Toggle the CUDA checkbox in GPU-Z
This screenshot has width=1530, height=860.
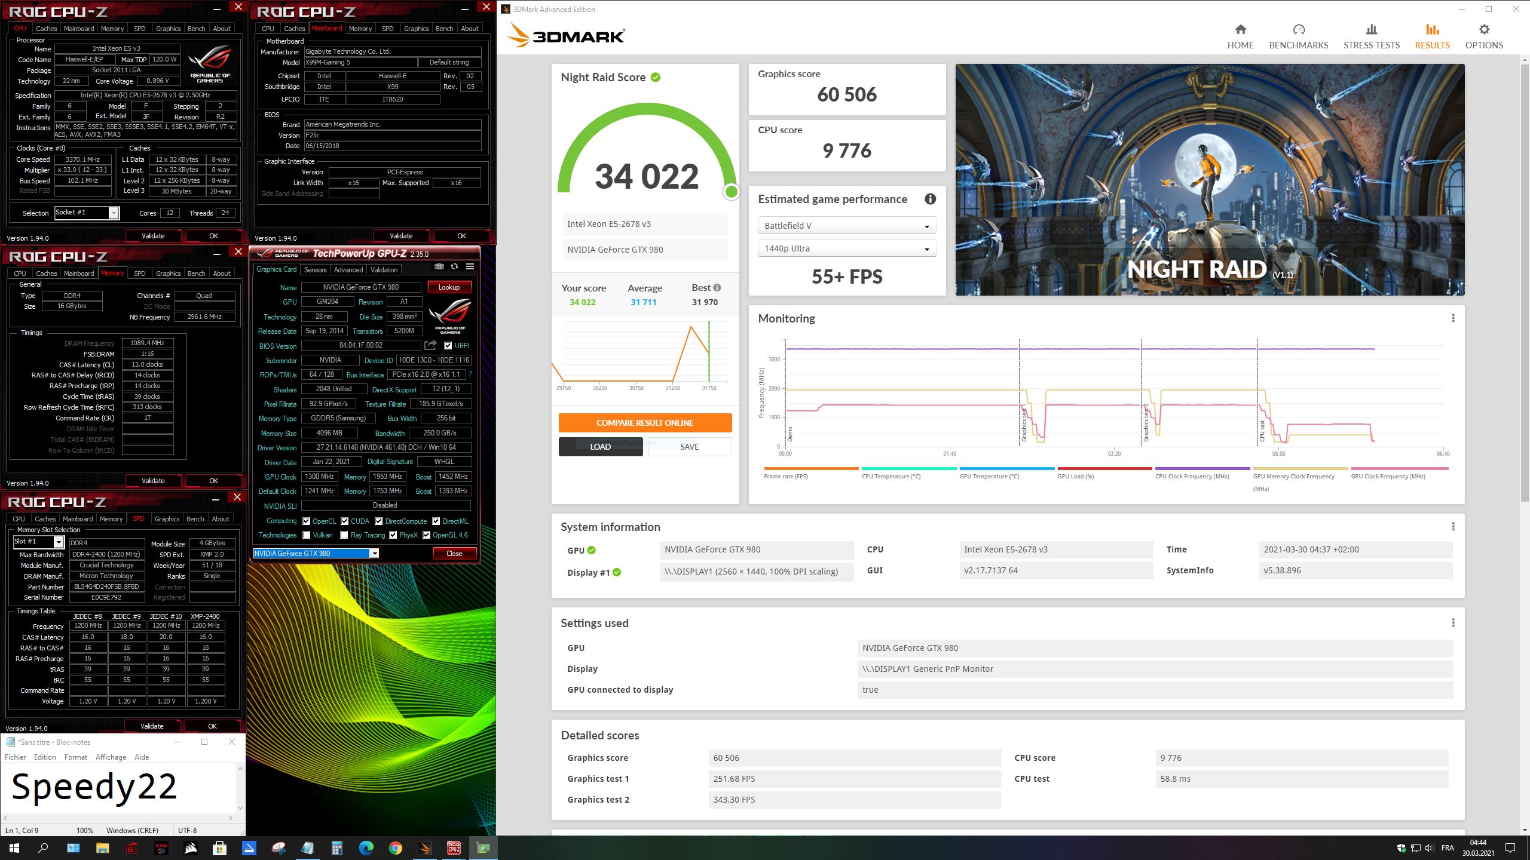pos(344,521)
